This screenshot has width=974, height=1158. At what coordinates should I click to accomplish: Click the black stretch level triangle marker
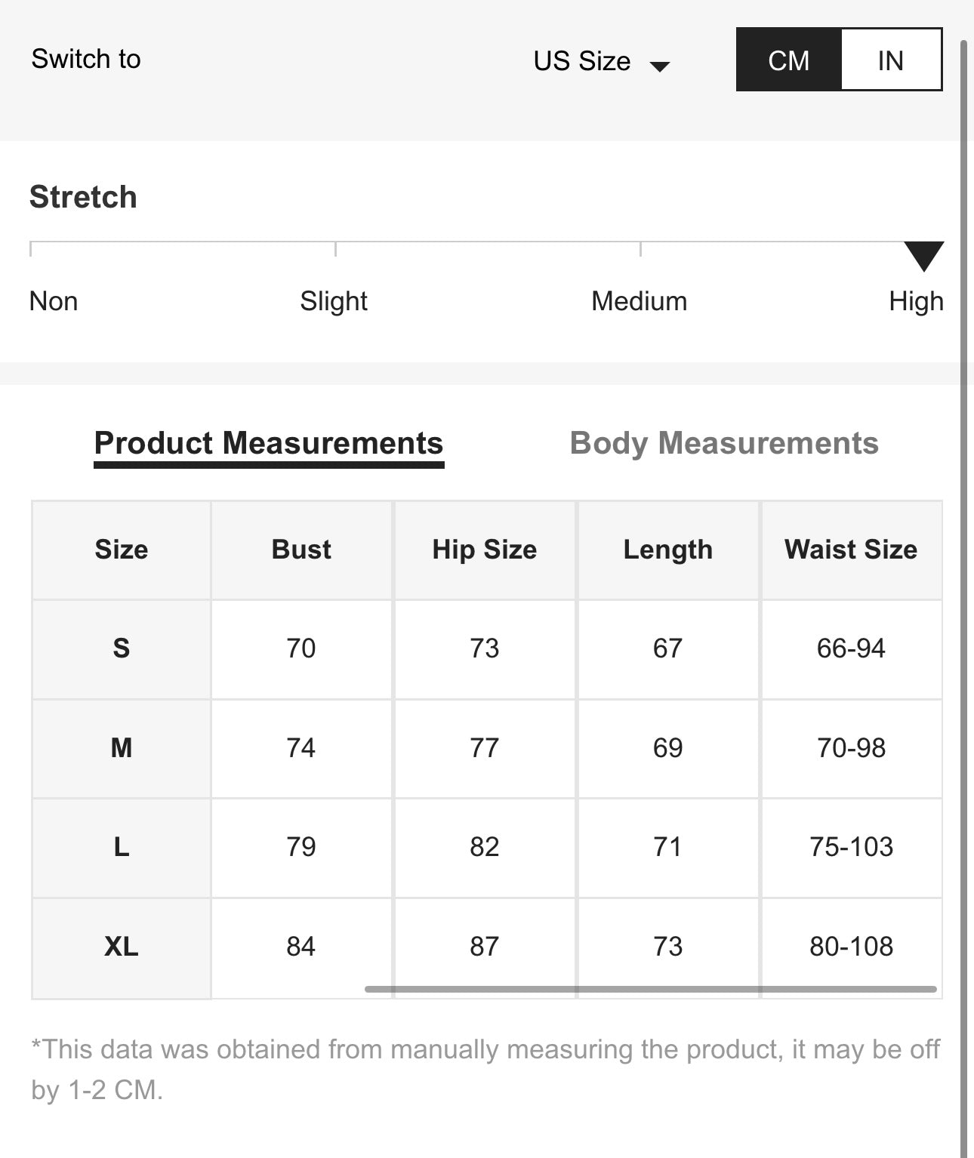pyautogui.click(x=923, y=255)
